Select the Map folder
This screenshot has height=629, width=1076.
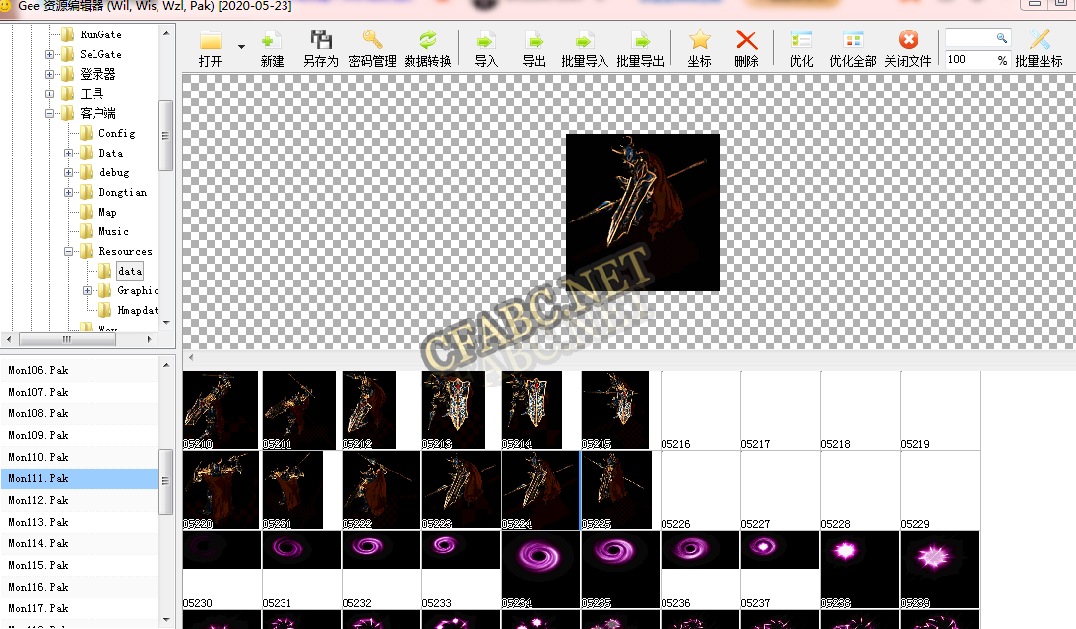tap(107, 212)
